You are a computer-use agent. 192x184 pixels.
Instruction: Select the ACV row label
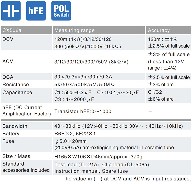8,61
